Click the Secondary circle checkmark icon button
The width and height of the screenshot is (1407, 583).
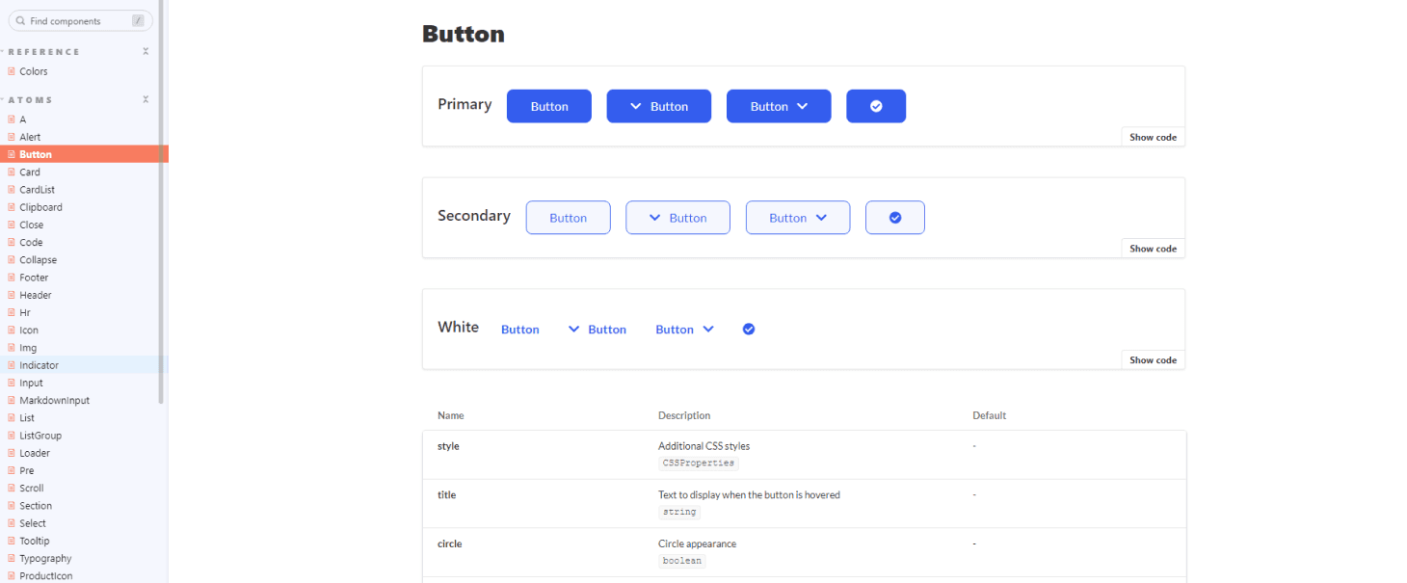pos(894,218)
